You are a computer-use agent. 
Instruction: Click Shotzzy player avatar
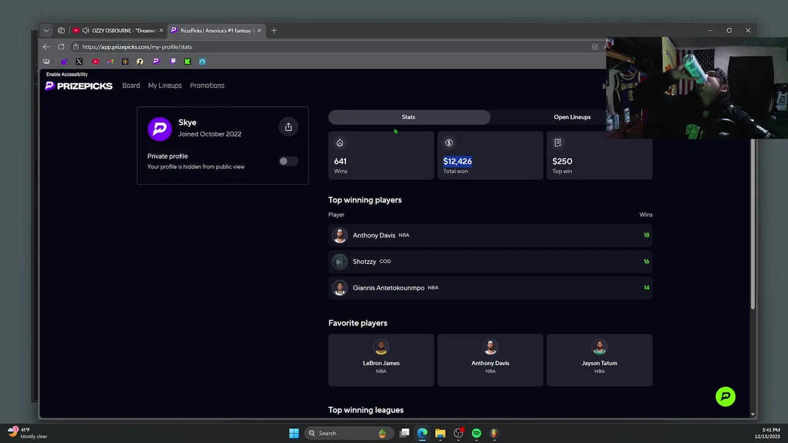339,261
